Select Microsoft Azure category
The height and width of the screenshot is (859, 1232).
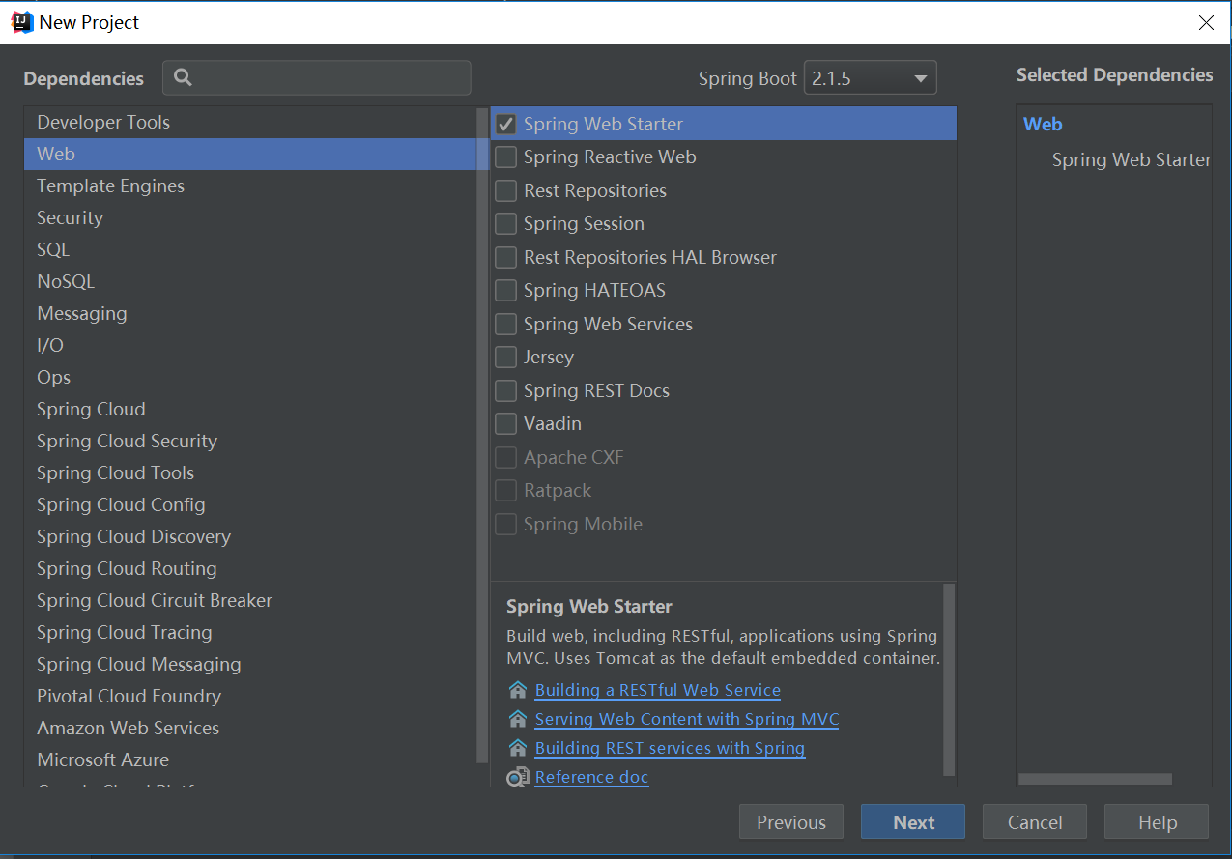[251, 759]
